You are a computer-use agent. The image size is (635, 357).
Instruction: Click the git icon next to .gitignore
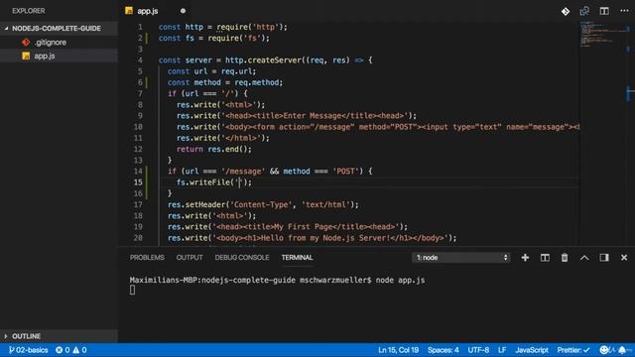26,42
